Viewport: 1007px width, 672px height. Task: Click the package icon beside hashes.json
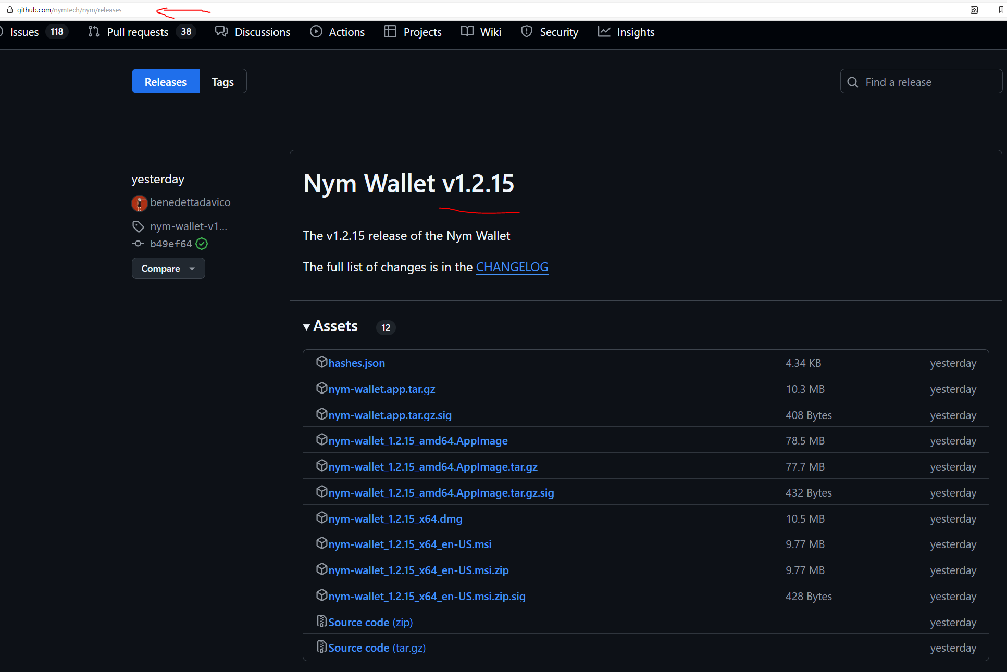click(322, 362)
